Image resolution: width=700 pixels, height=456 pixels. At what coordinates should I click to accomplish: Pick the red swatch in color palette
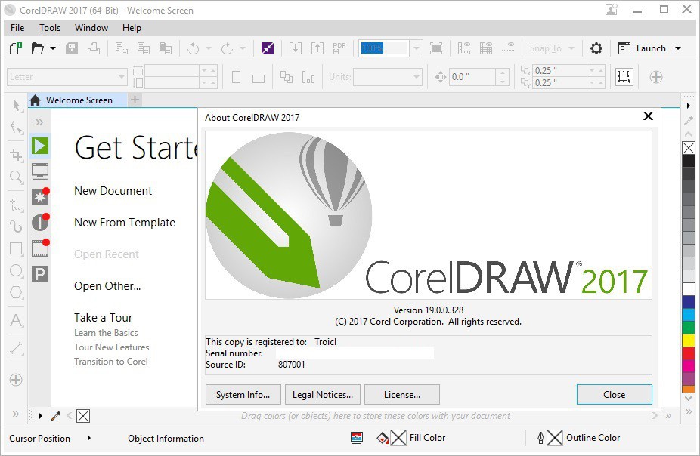tap(689, 353)
